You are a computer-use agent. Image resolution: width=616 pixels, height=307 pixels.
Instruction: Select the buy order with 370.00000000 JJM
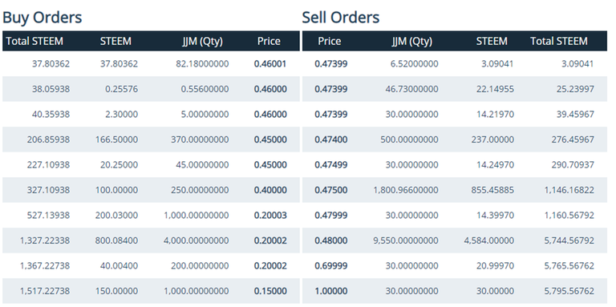[151, 139]
